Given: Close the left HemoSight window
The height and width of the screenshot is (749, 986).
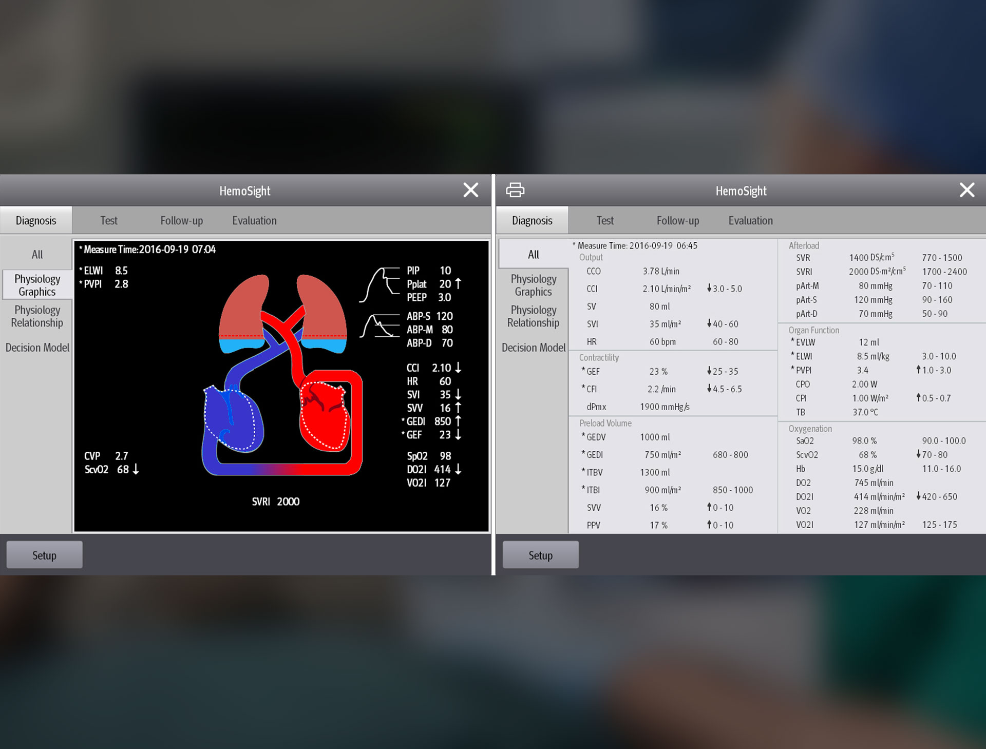Looking at the screenshot, I should (x=470, y=190).
